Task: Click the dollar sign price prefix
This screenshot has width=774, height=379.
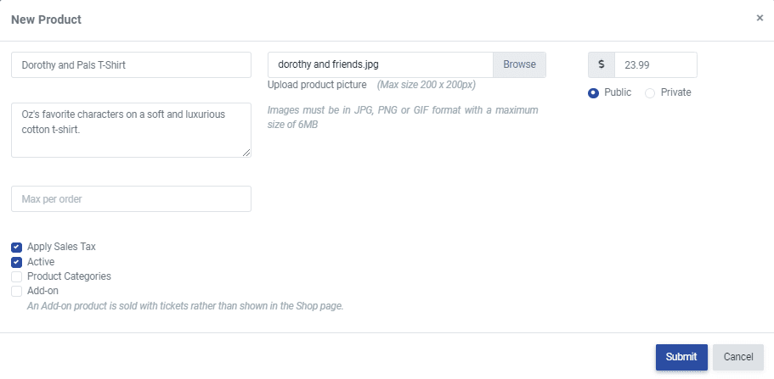Action: coord(602,64)
